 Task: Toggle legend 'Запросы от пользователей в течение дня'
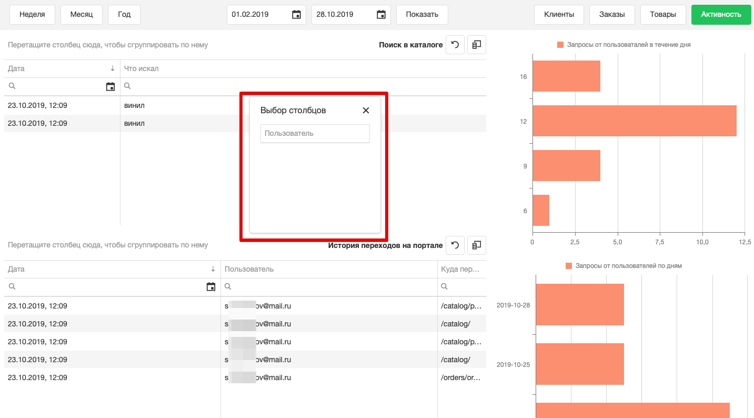(624, 45)
